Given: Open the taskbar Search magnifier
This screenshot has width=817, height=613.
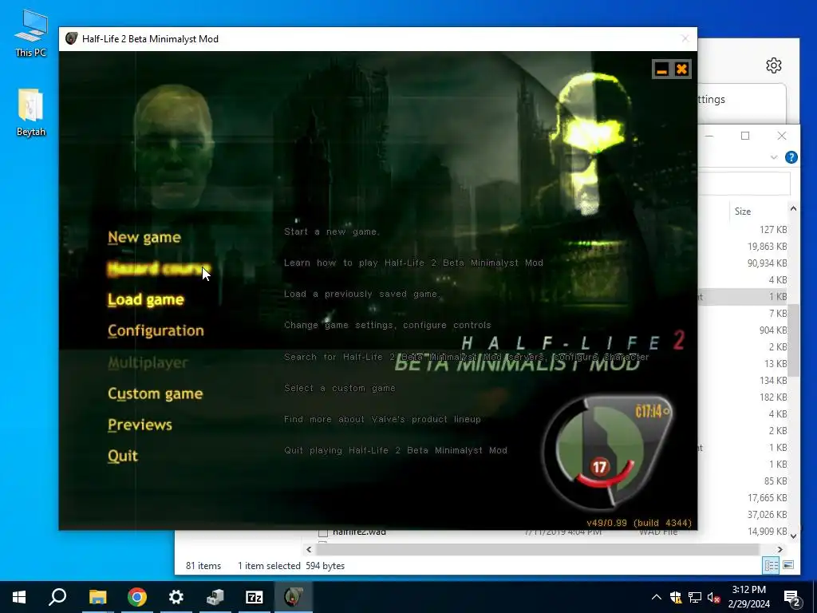Looking at the screenshot, I should click(x=57, y=597).
